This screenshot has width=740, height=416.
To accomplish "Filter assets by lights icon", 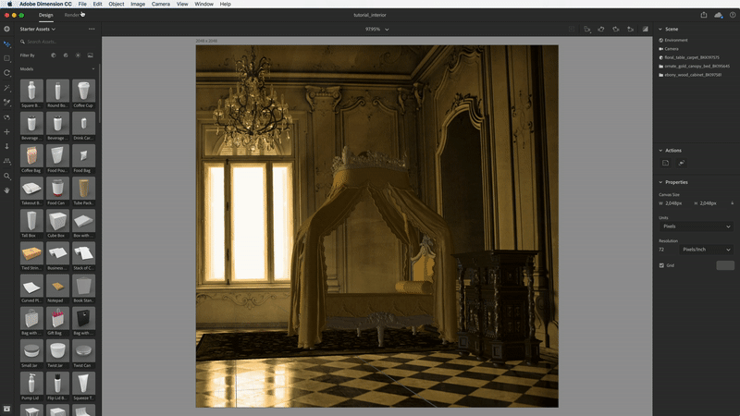I will tap(78, 55).
